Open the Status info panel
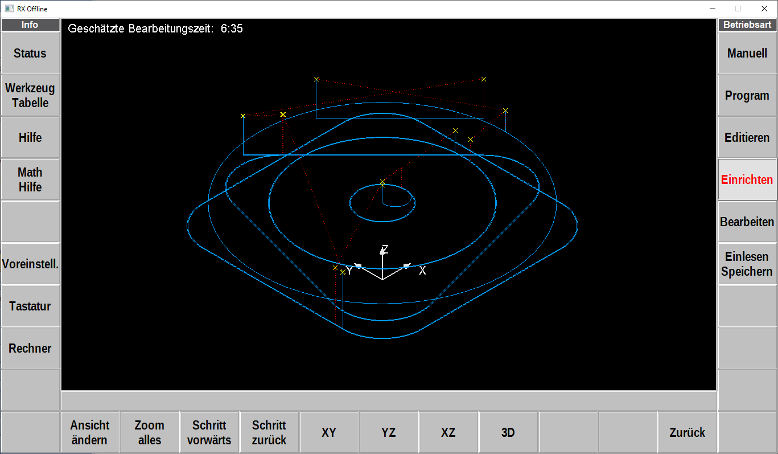 30,54
